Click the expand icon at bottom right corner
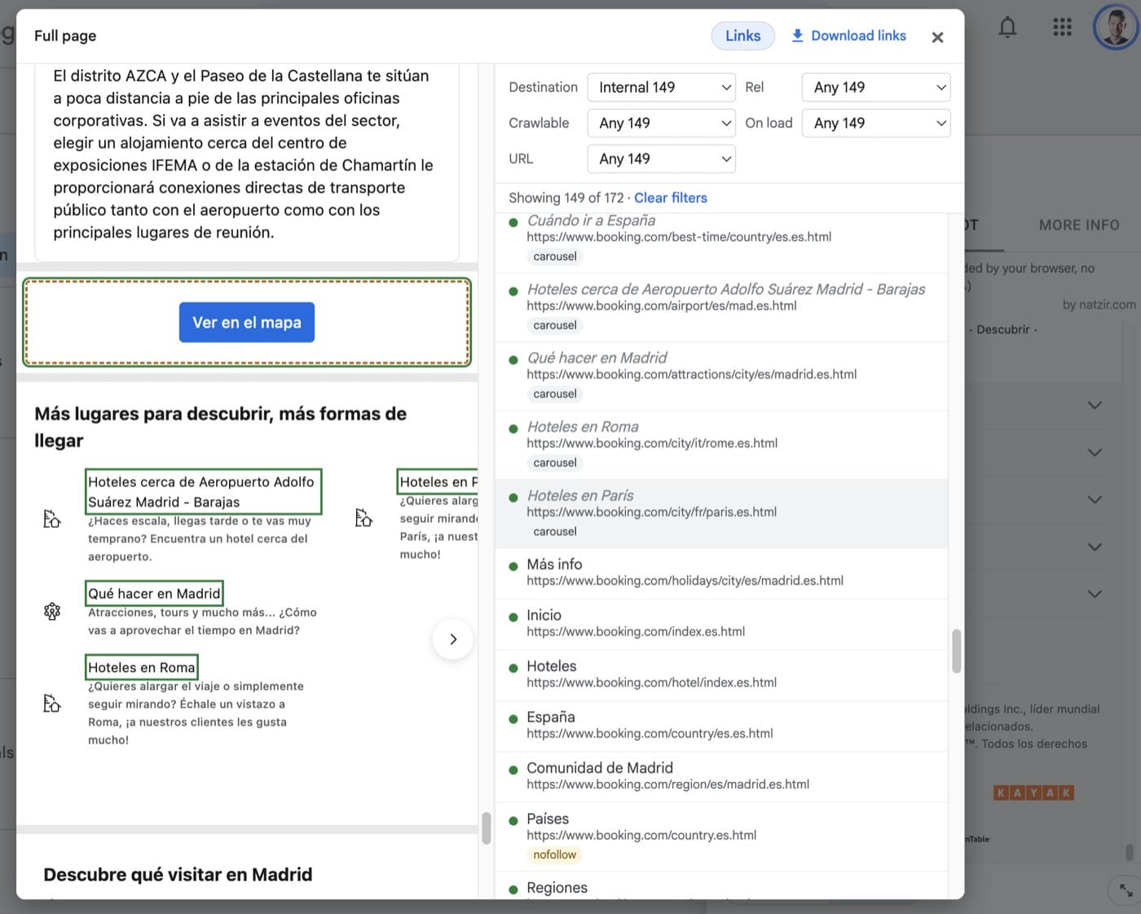The width and height of the screenshot is (1141, 914). (1126, 890)
